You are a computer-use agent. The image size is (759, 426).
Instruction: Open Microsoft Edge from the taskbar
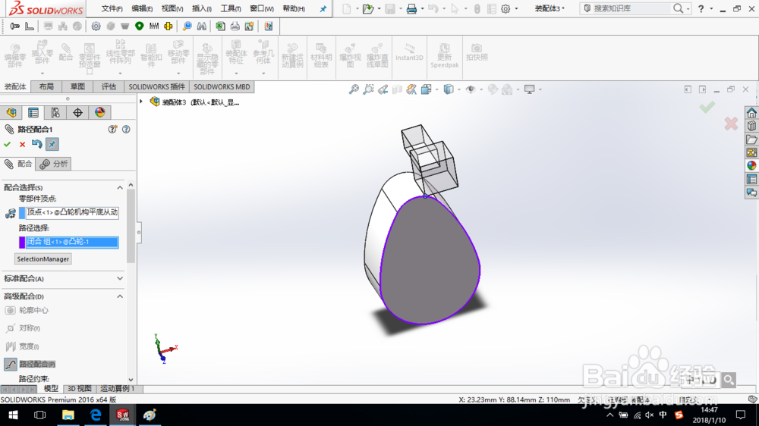(96, 415)
